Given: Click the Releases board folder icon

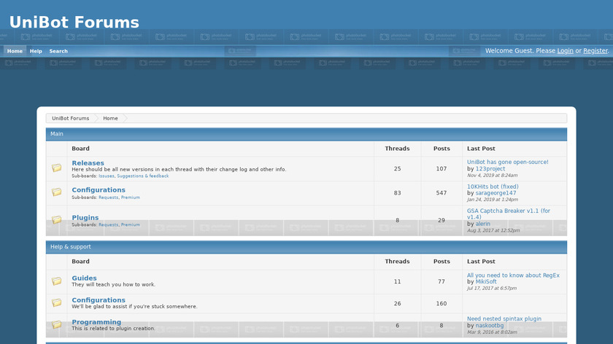Looking at the screenshot, I should pyautogui.click(x=57, y=168).
